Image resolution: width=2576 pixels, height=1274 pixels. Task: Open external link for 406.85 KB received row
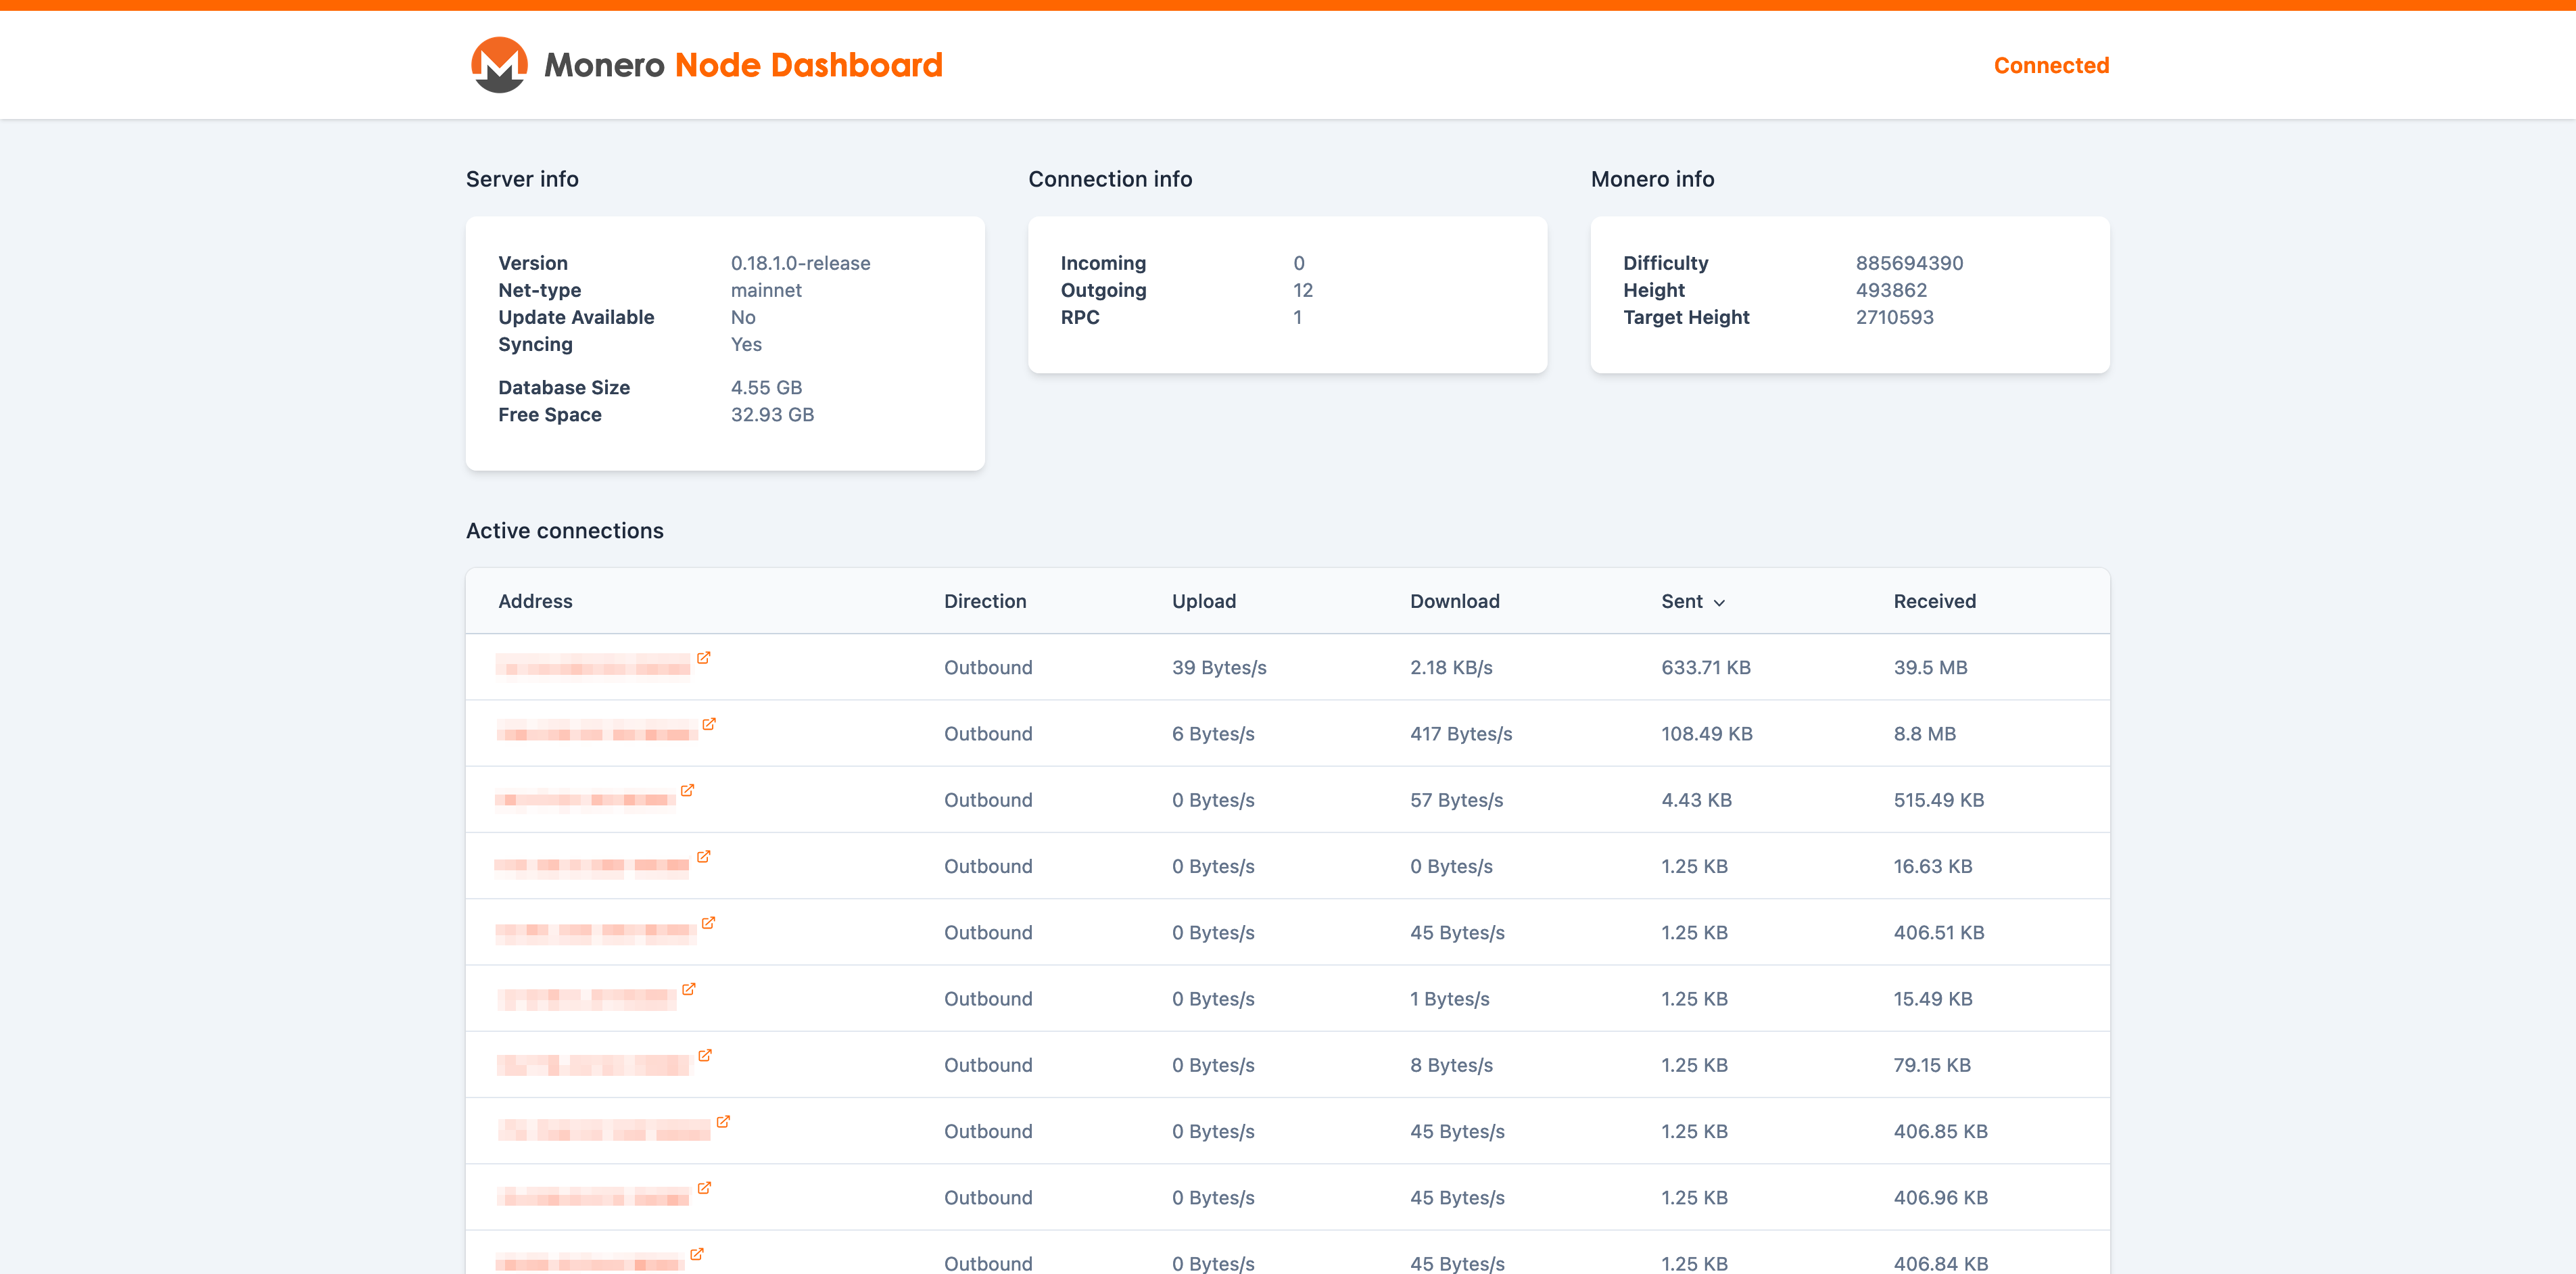point(723,1122)
